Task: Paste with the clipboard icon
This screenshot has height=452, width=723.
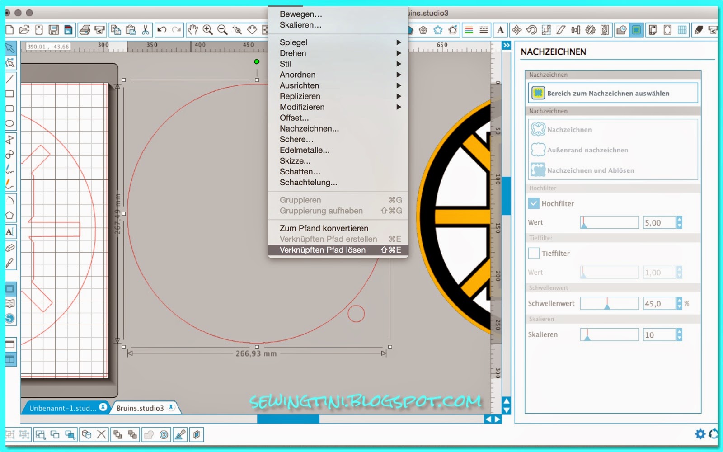Action: click(x=131, y=30)
